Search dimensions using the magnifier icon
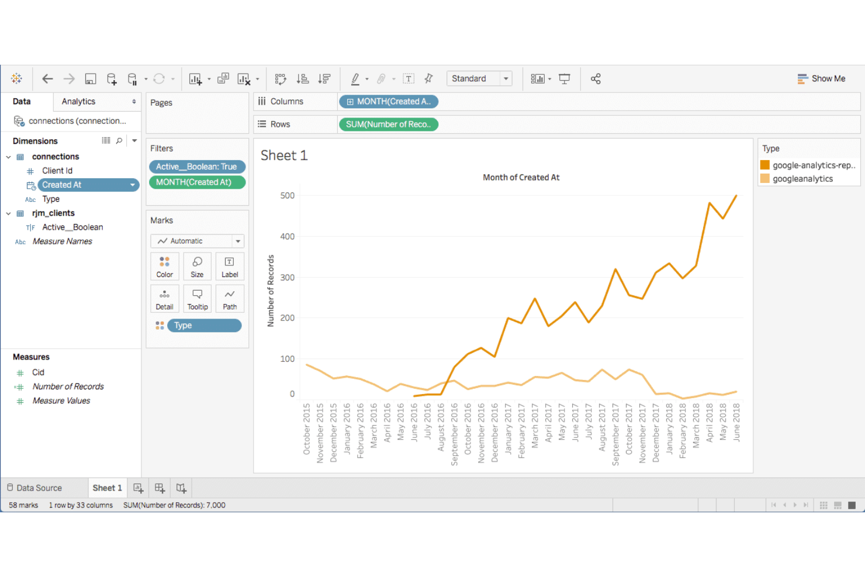This screenshot has height=577, width=865. [x=119, y=140]
